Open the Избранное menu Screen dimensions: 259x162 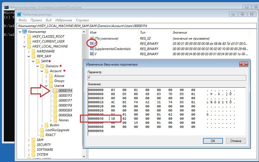click(64, 20)
